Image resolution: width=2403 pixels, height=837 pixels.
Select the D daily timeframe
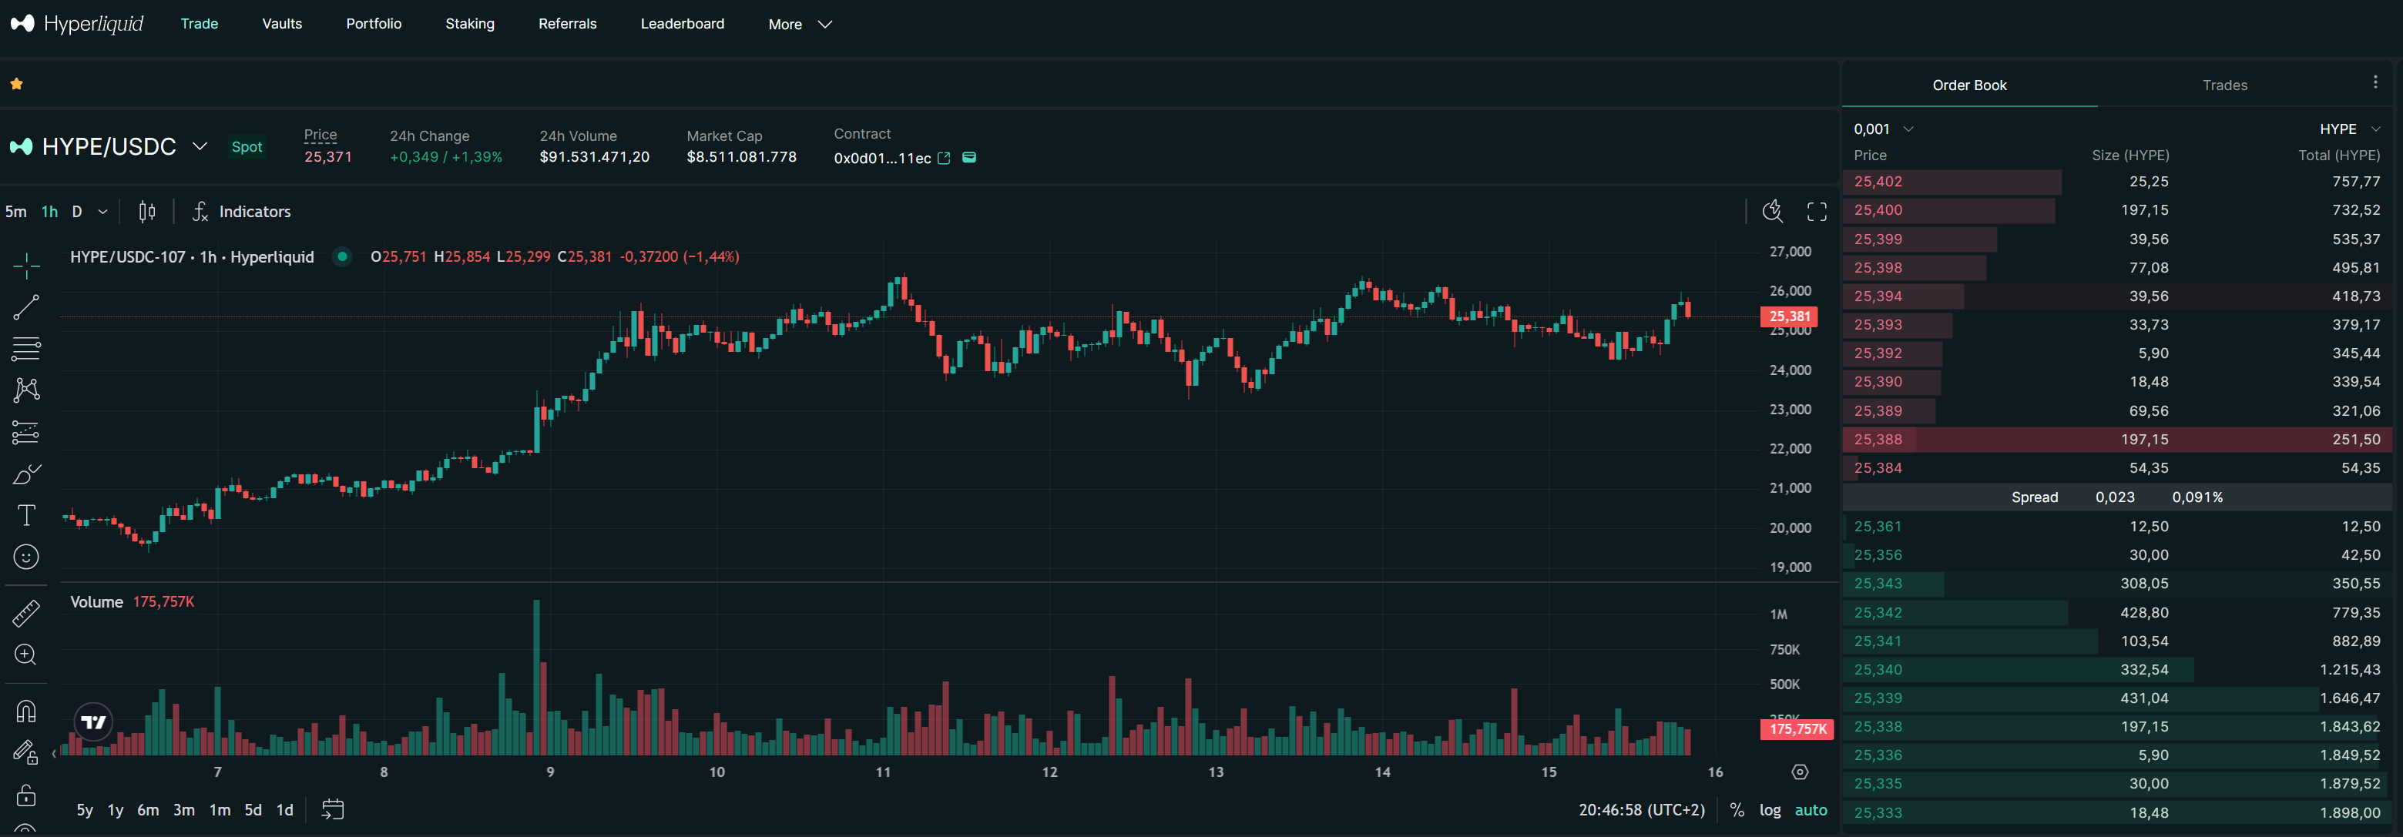click(x=77, y=212)
